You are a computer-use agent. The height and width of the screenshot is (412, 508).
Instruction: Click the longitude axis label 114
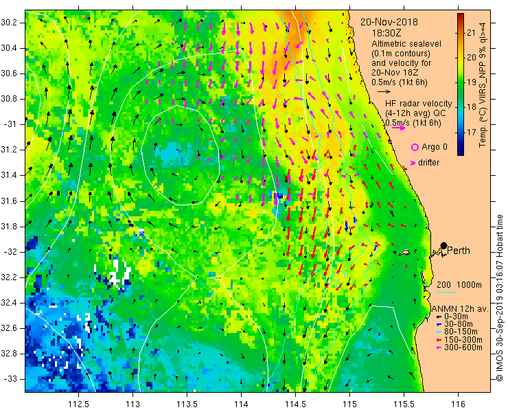[x=241, y=404]
